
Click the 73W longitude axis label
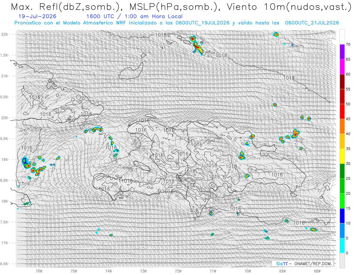coord(143,271)
